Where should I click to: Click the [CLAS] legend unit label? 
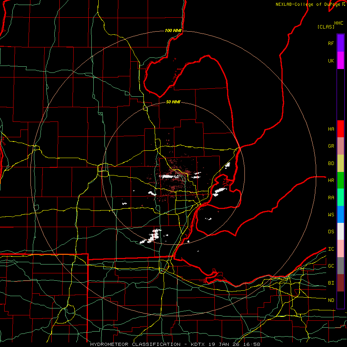click(326, 27)
